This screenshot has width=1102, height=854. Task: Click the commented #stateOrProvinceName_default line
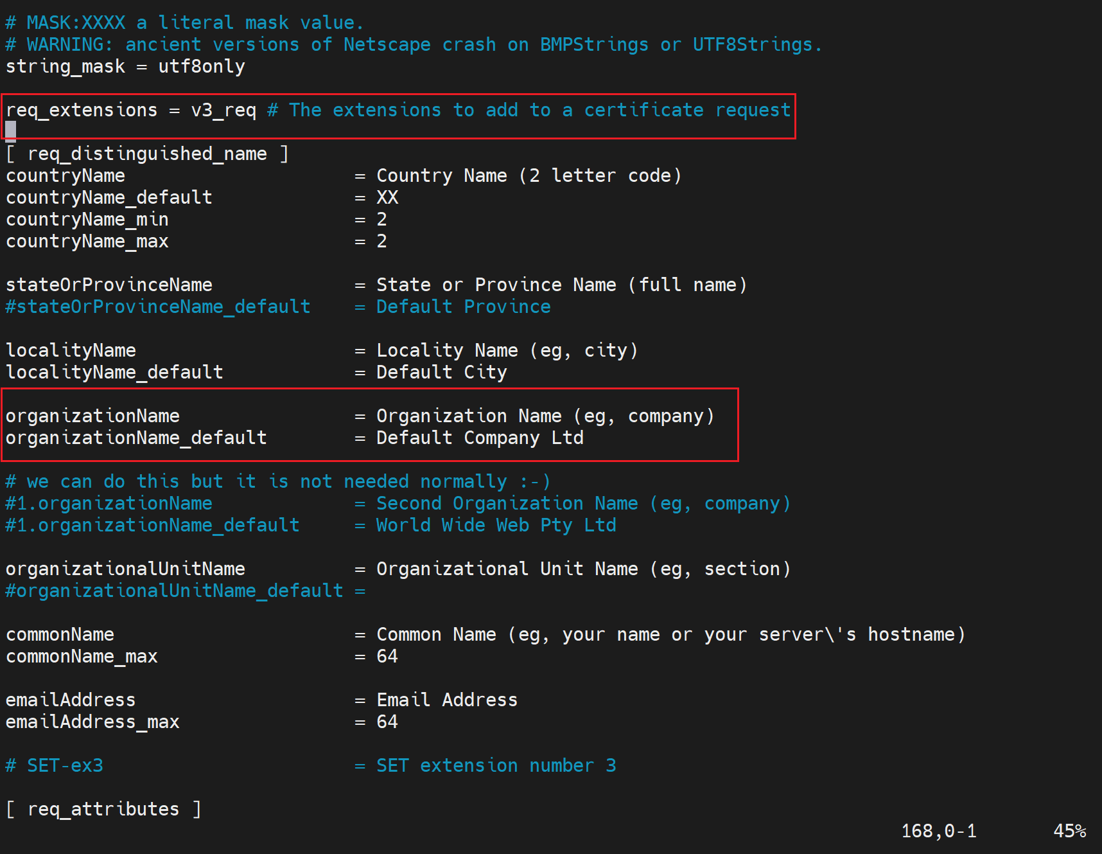[x=158, y=307]
